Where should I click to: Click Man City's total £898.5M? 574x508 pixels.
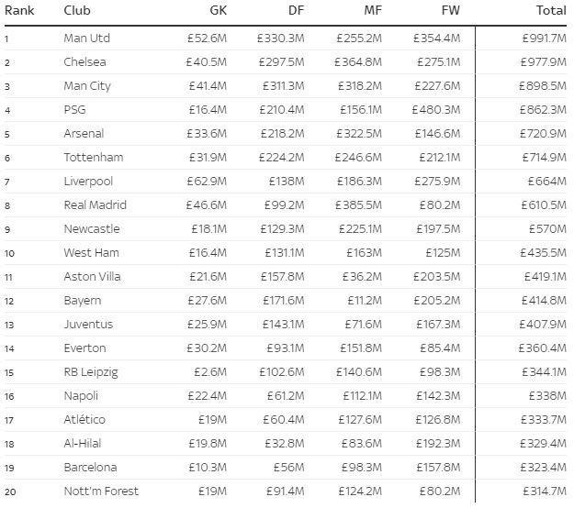(543, 86)
